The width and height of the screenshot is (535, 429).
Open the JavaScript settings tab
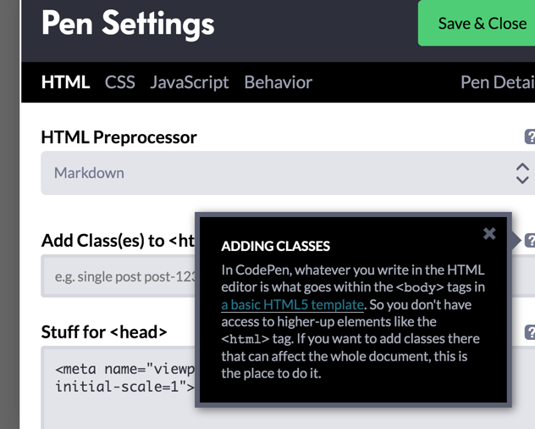190,82
